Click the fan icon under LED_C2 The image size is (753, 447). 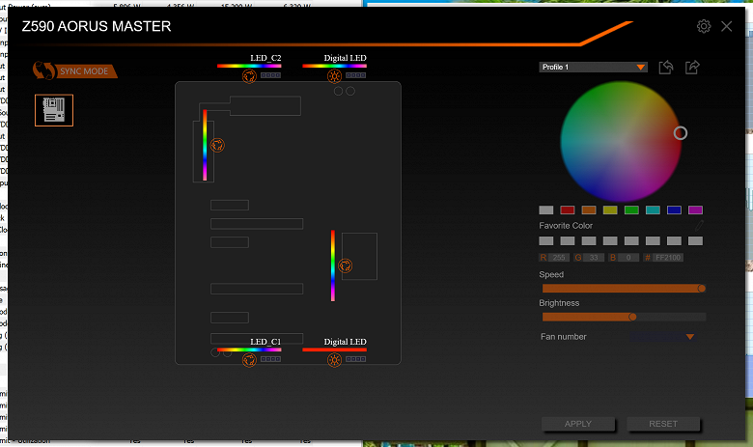pos(249,76)
